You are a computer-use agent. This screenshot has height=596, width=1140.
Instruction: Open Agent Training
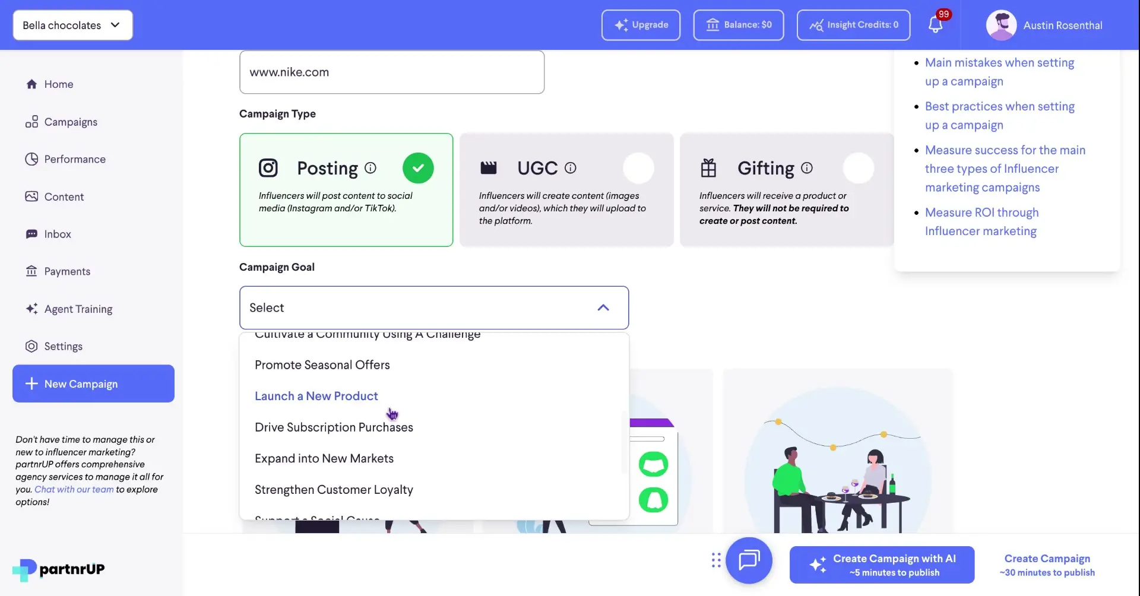pos(78,309)
